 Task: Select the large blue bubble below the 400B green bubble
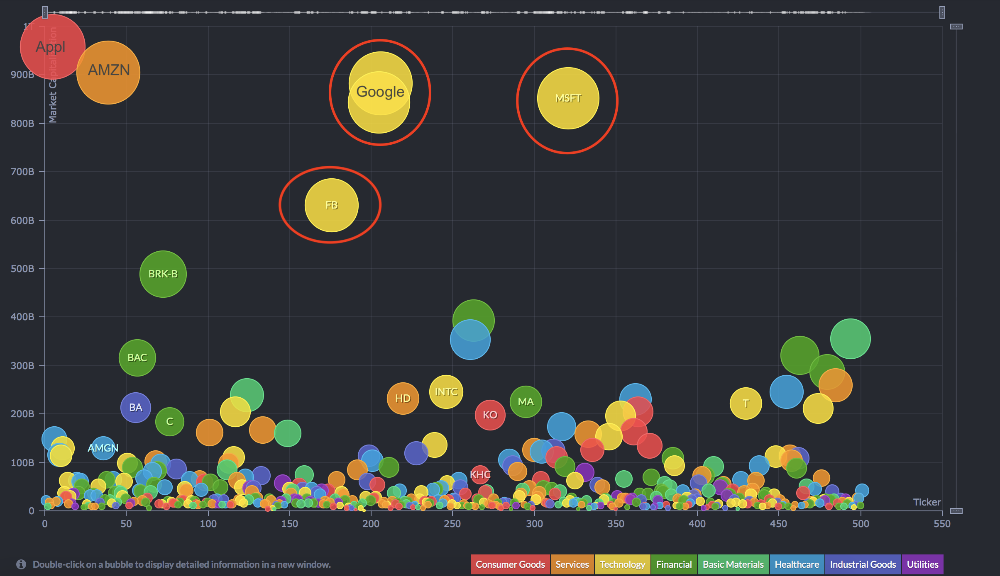[470, 340]
